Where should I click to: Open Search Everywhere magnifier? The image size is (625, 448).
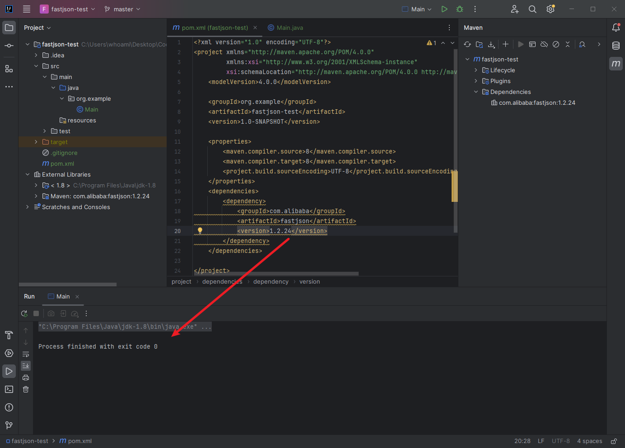coord(532,9)
